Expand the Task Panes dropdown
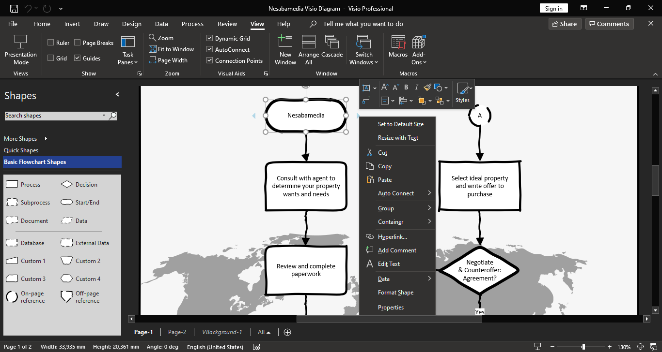This screenshot has height=352, width=662. (128, 58)
